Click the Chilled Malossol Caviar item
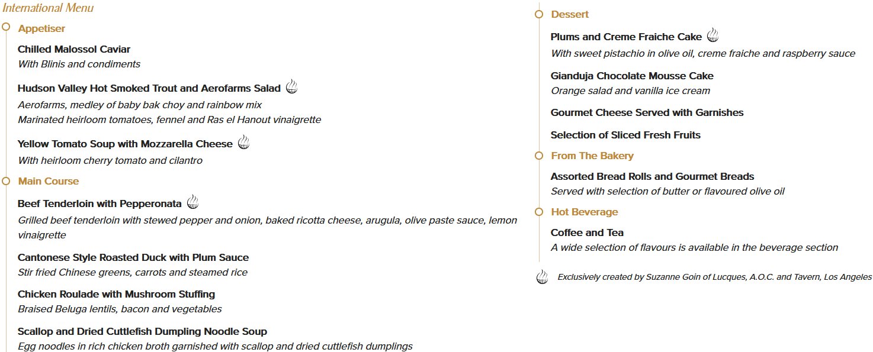This screenshot has height=352, width=873. coord(74,49)
